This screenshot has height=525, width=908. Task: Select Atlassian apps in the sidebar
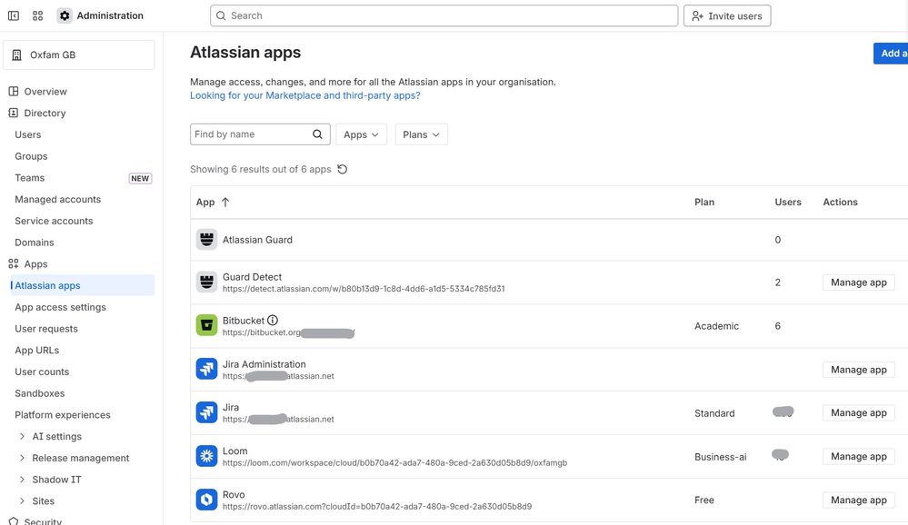pos(82,285)
